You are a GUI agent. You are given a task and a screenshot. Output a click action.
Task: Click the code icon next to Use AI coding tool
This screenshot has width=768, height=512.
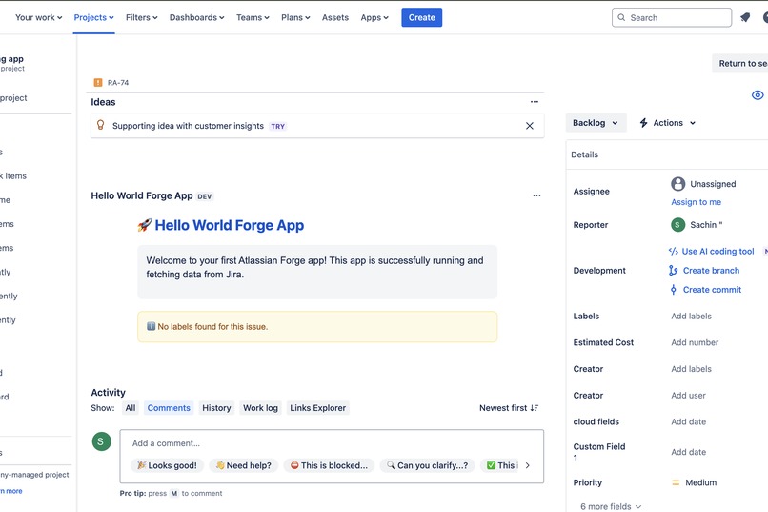click(674, 252)
